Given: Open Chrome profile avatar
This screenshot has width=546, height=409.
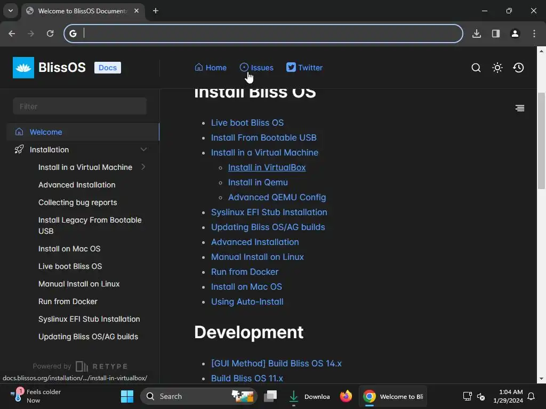Looking at the screenshot, I should point(515,34).
